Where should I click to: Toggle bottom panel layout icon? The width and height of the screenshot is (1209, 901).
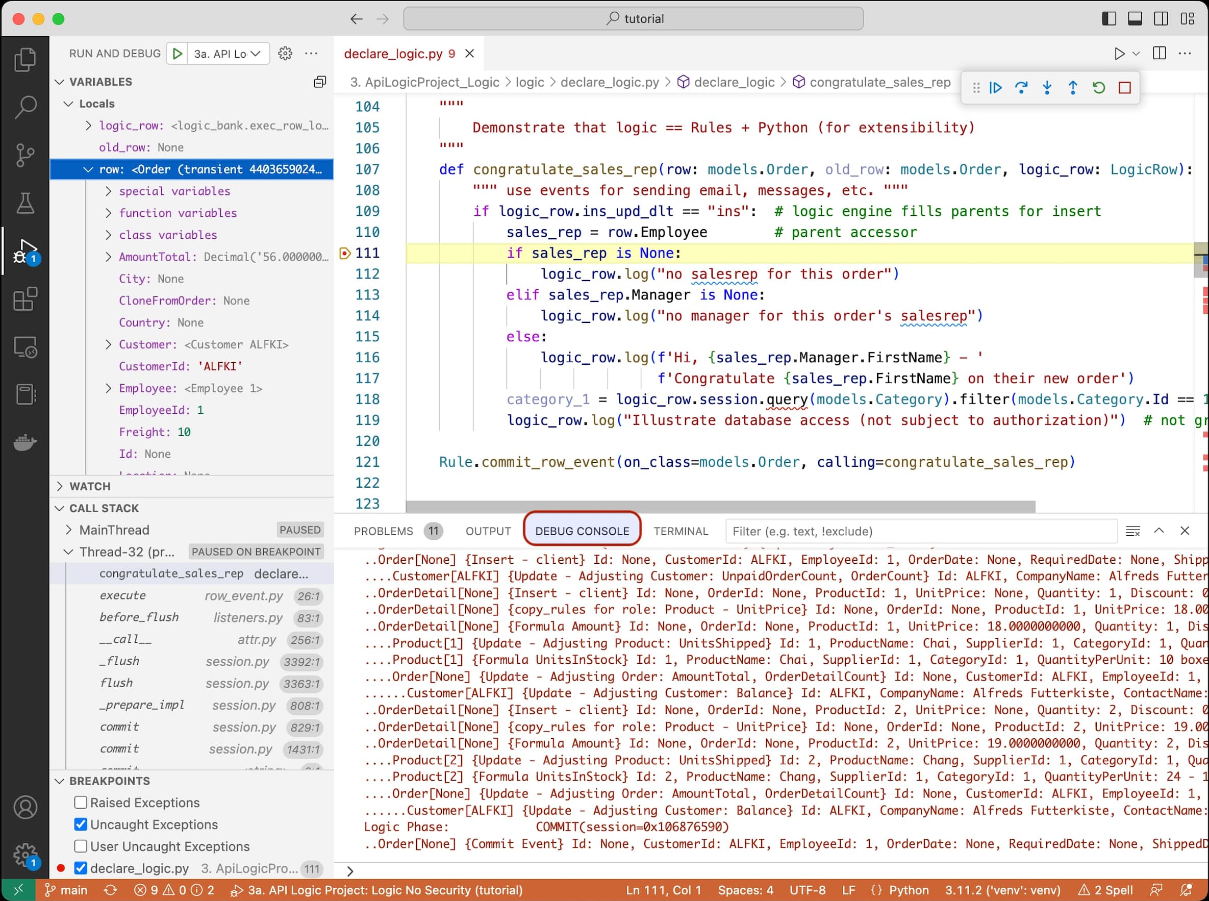point(1135,18)
